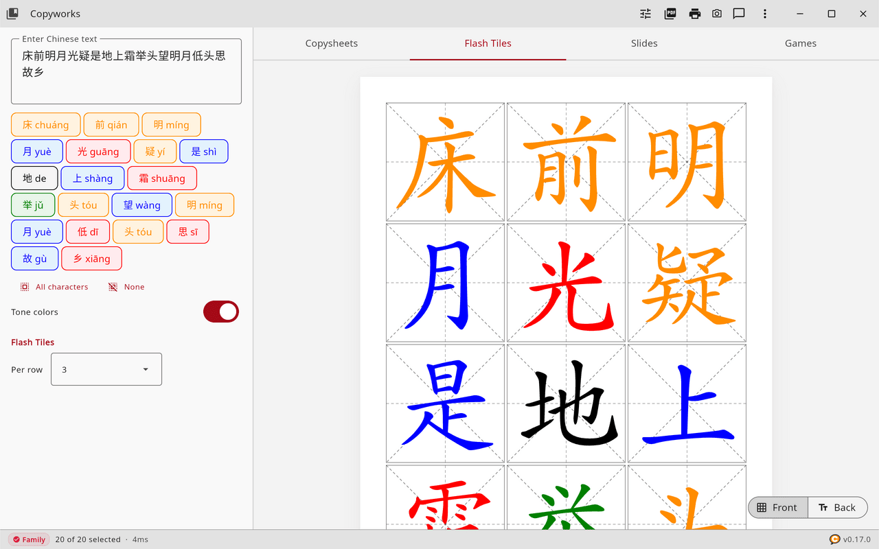Click the Copyworks app logo icon
879x549 pixels.
pyautogui.click(x=12, y=14)
